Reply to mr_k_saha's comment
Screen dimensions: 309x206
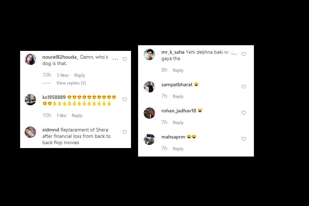[178, 70]
